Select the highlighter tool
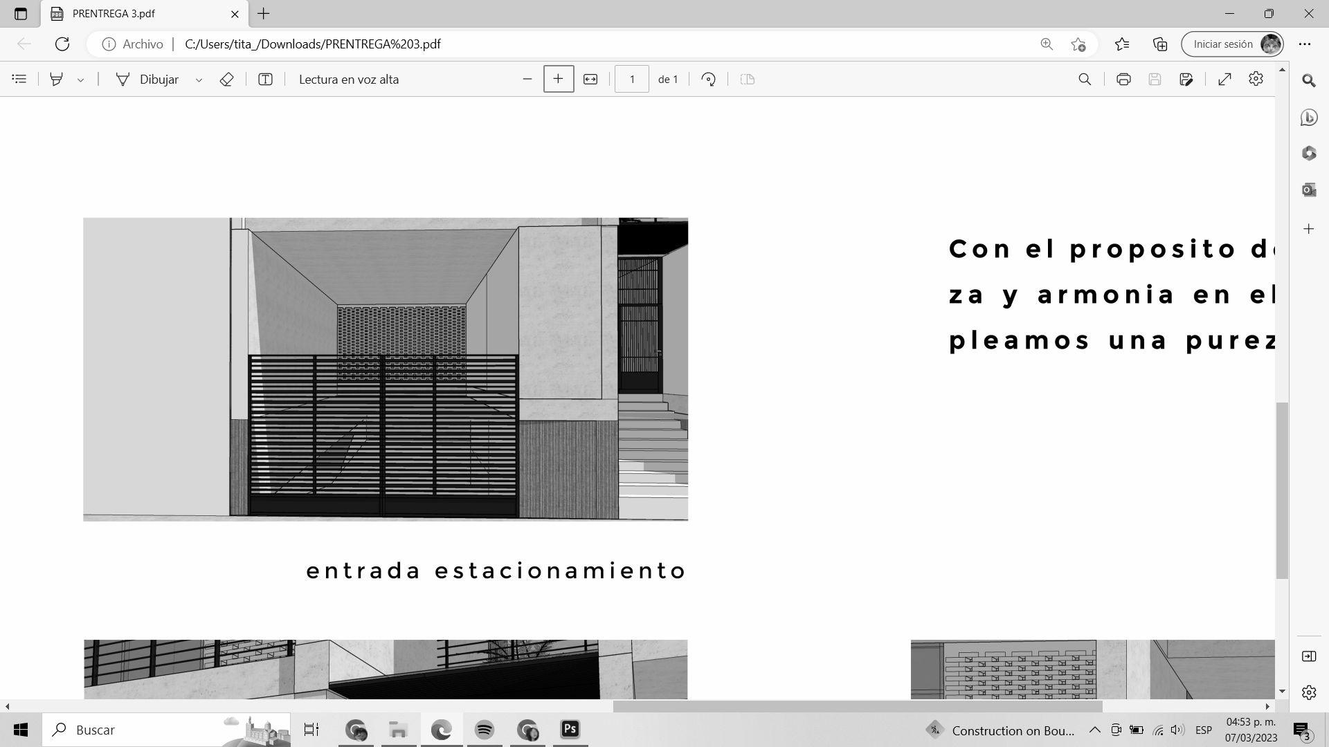The width and height of the screenshot is (1329, 747). point(57,80)
